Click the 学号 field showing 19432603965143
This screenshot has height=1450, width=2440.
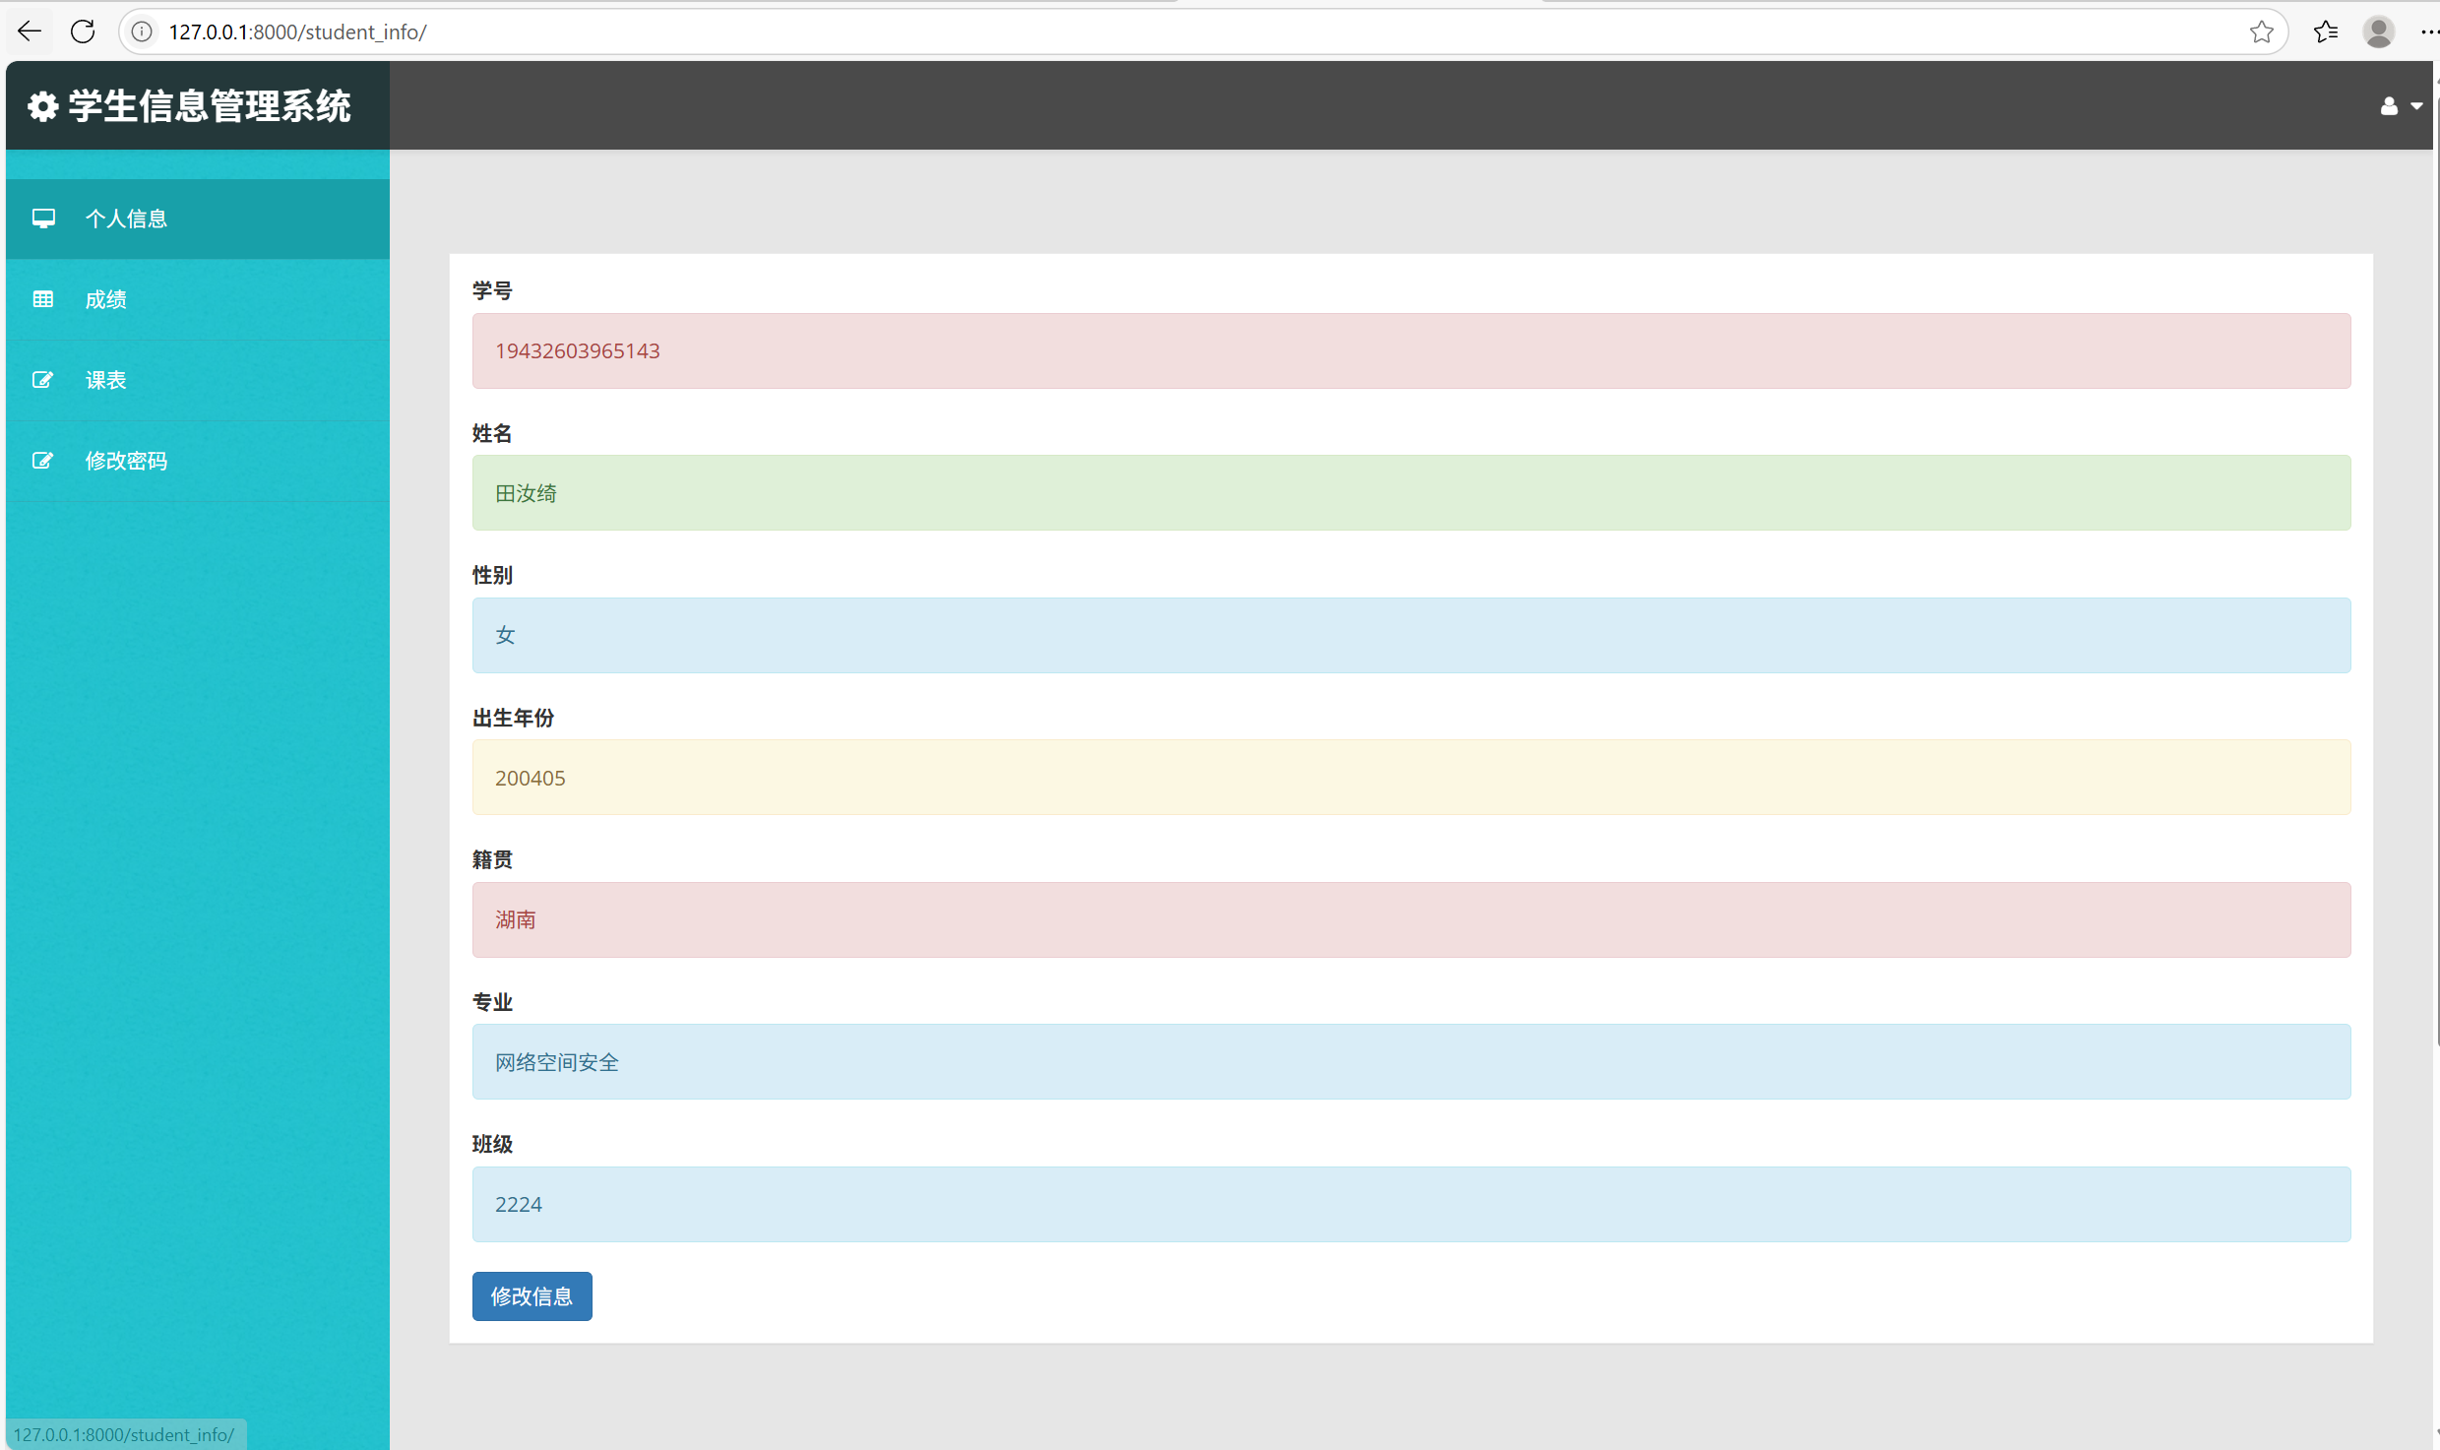click(x=1410, y=350)
